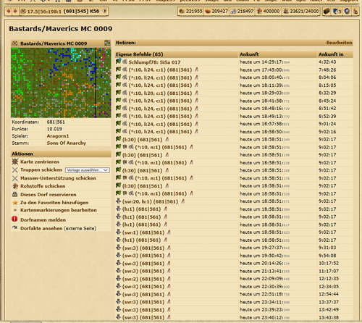Click support icon on (sw:1) row
Image resolution: width=362 pixels, height=323 pixels.
coord(118,232)
